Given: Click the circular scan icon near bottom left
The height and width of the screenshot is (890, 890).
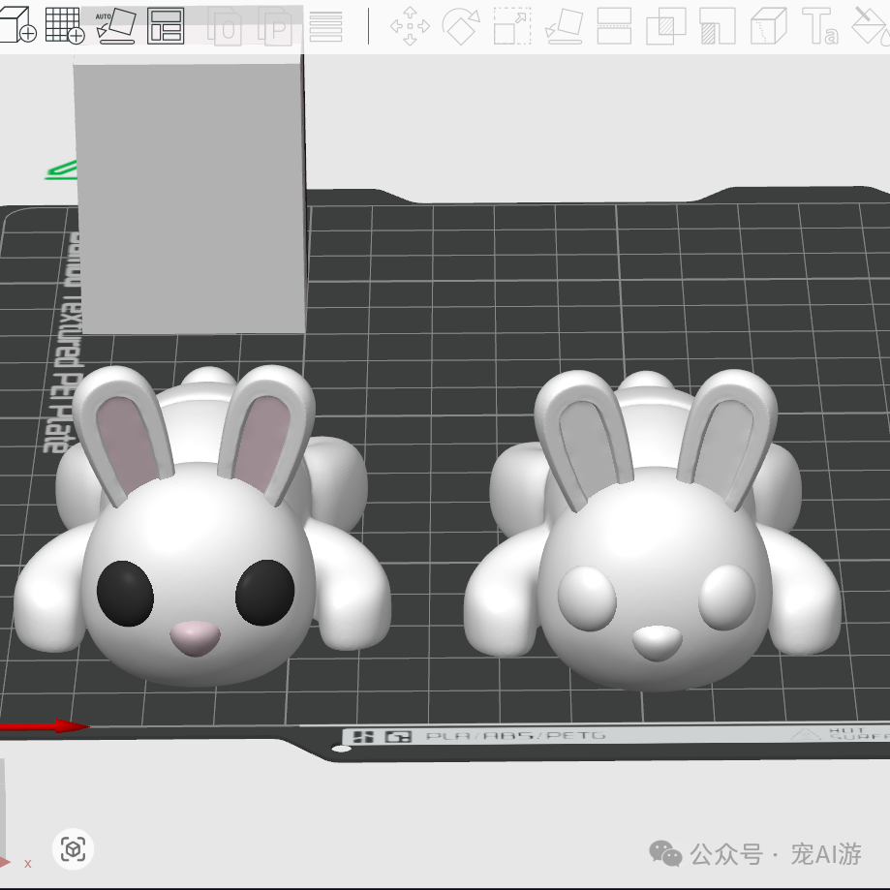Looking at the screenshot, I should pyautogui.click(x=74, y=849).
